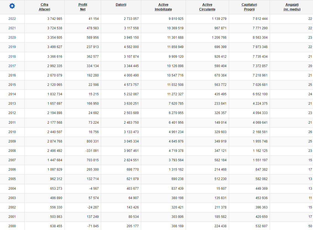The image size is (313, 230).
Task: Select the 2003 year cell
Action: [12, 198]
